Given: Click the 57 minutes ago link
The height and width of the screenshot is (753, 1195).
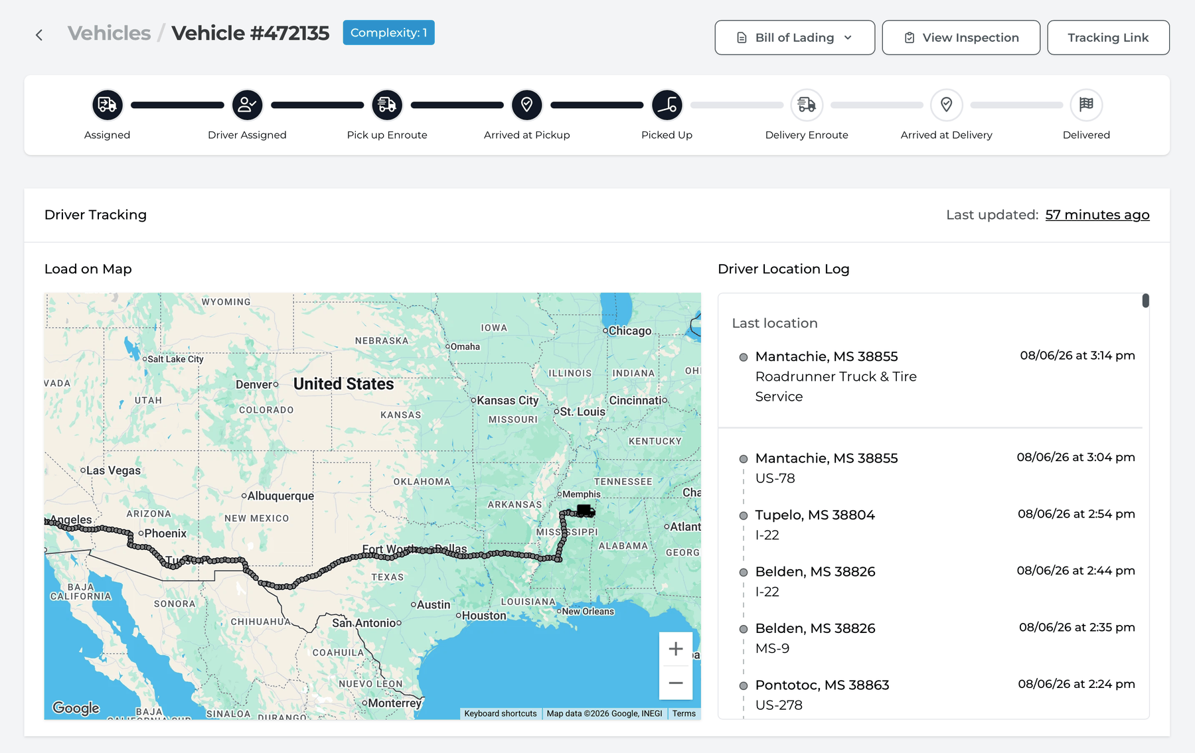Looking at the screenshot, I should (1097, 215).
